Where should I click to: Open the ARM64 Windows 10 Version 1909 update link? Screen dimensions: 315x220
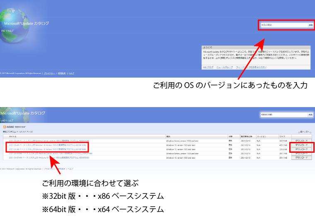(x=49, y=158)
